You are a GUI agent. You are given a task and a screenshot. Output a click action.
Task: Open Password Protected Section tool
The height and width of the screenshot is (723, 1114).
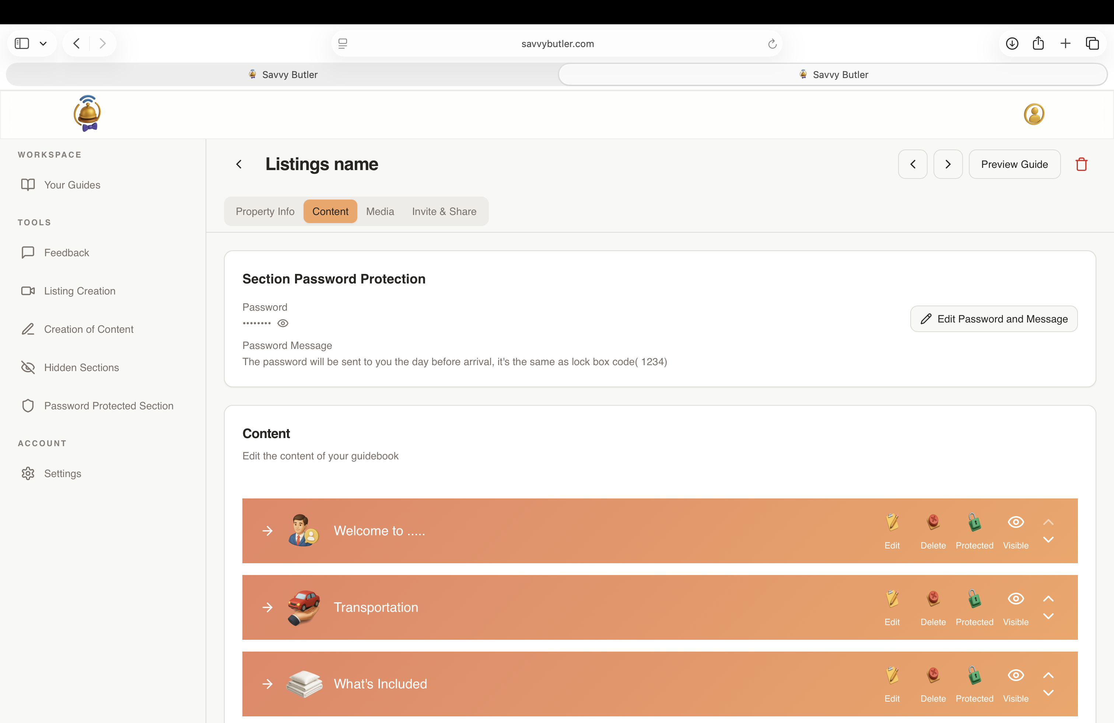pos(109,406)
